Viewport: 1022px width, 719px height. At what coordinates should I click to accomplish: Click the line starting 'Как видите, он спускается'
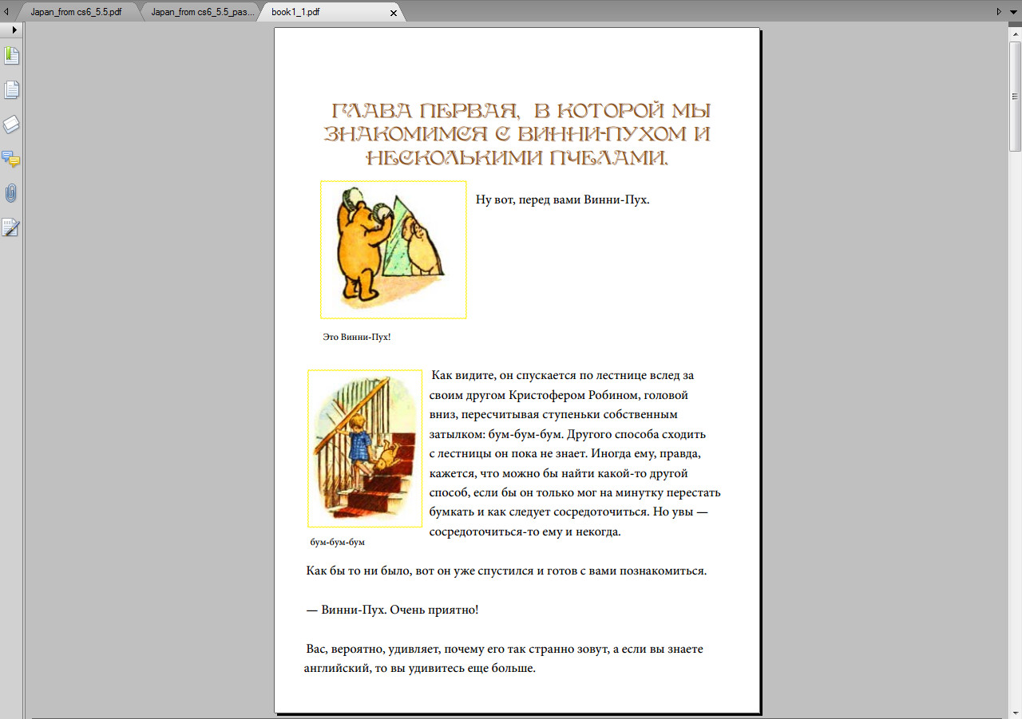(563, 375)
